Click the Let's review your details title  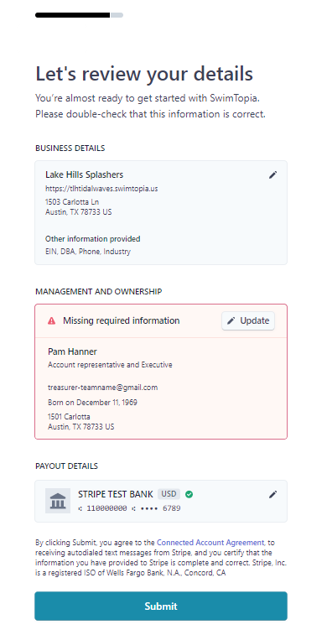tap(144, 74)
